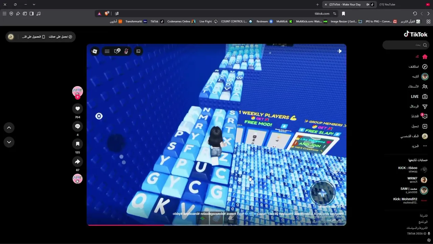Open the Codenames Online bookmark
Screen dimensions: 433x244
point(181,21)
